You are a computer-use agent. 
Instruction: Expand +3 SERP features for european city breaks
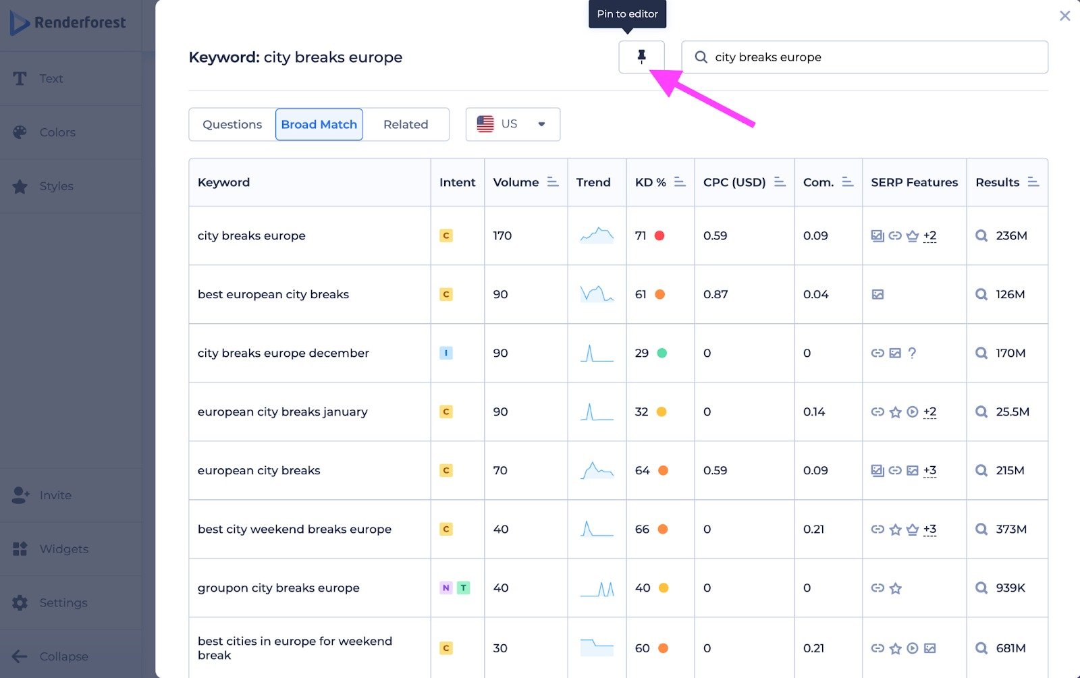point(929,470)
